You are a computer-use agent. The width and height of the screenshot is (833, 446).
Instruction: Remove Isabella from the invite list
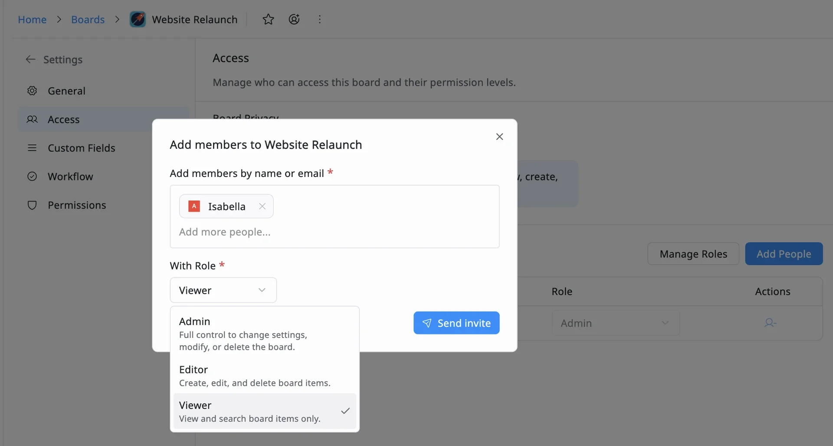pyautogui.click(x=262, y=207)
